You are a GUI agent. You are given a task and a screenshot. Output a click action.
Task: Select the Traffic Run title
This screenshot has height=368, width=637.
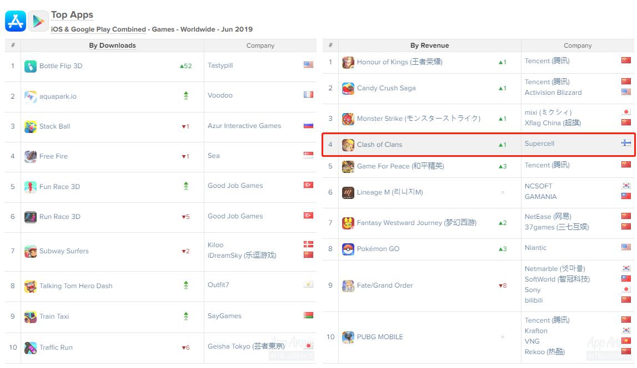point(56,347)
